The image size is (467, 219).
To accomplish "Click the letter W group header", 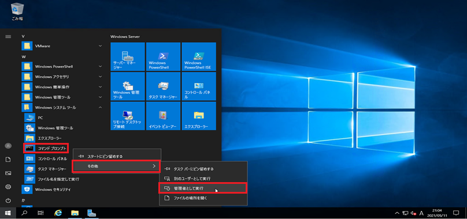I will 24,56.
